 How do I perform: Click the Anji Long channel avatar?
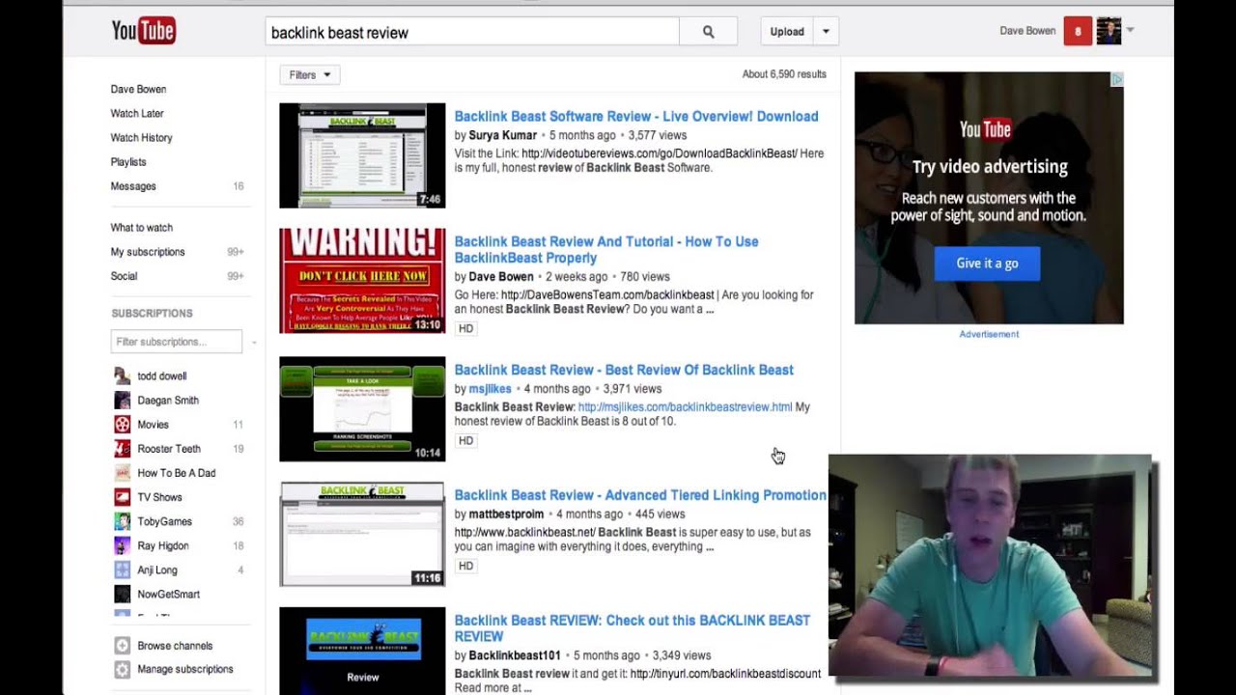(x=122, y=570)
